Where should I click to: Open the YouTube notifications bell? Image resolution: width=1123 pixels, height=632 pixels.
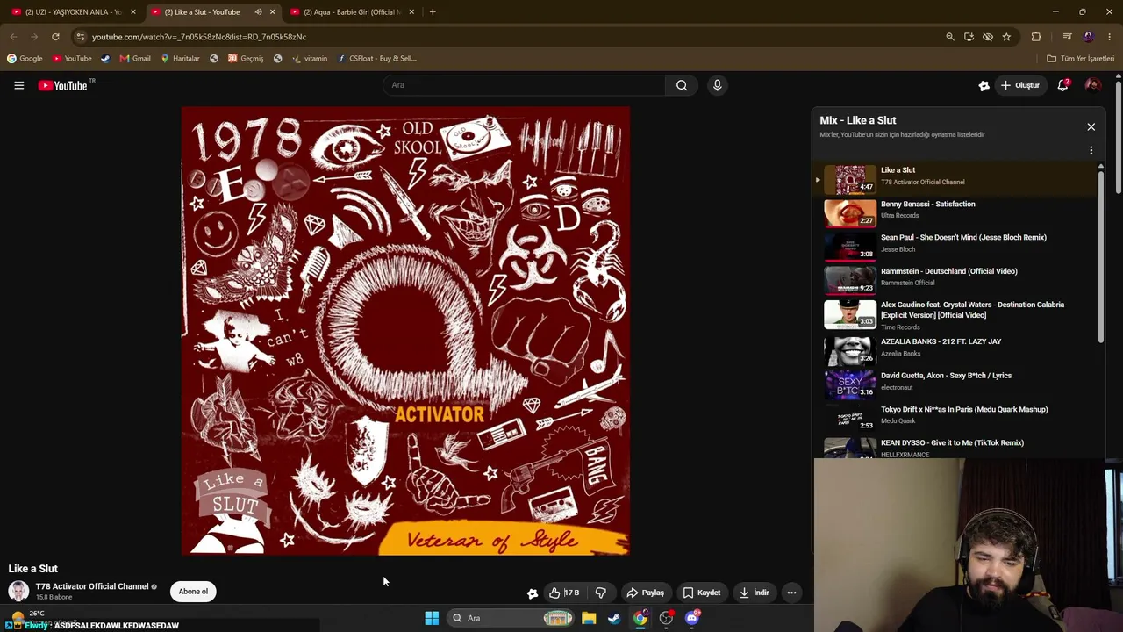(x=1062, y=85)
